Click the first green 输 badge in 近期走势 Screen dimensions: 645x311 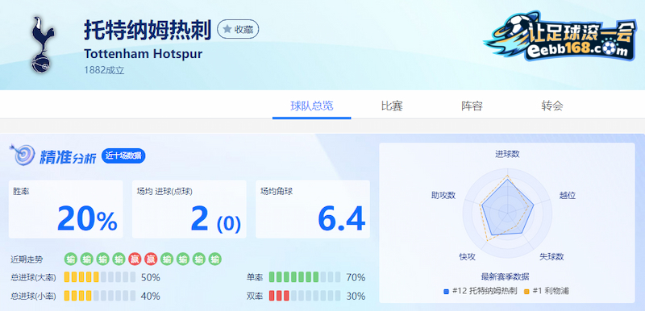pos(71,259)
